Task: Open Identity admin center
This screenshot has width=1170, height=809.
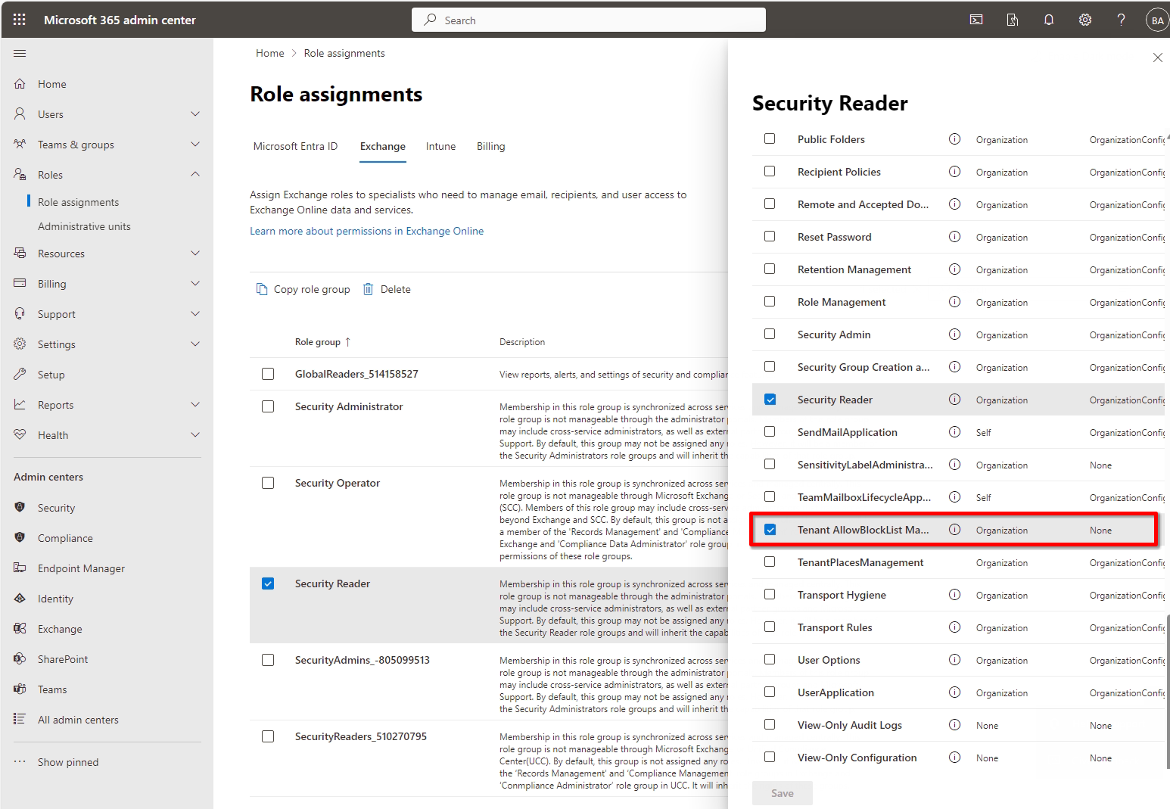Action: (x=55, y=599)
